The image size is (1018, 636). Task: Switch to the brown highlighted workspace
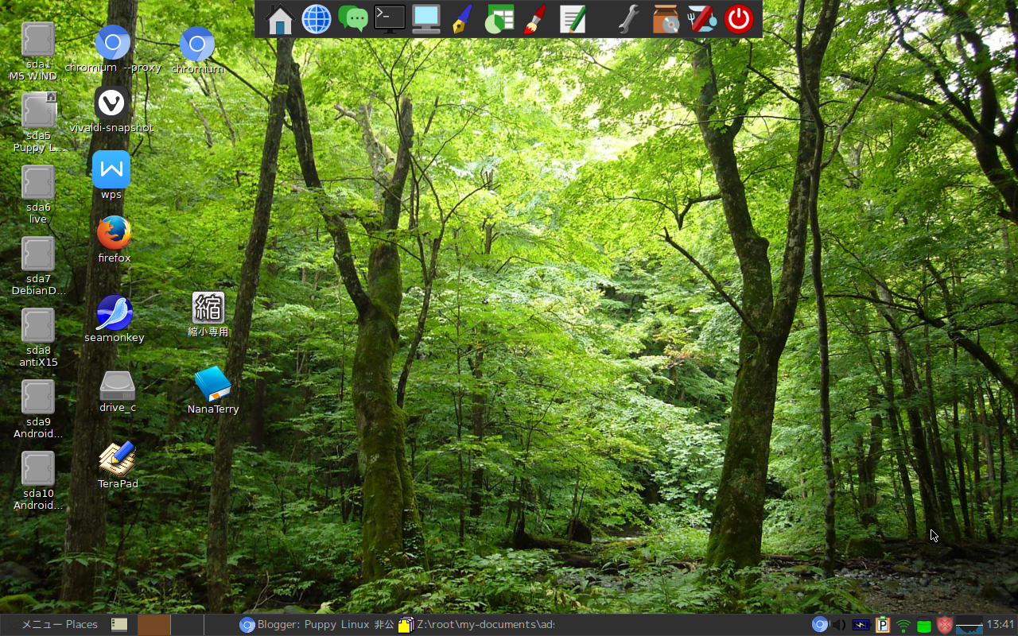click(x=153, y=625)
